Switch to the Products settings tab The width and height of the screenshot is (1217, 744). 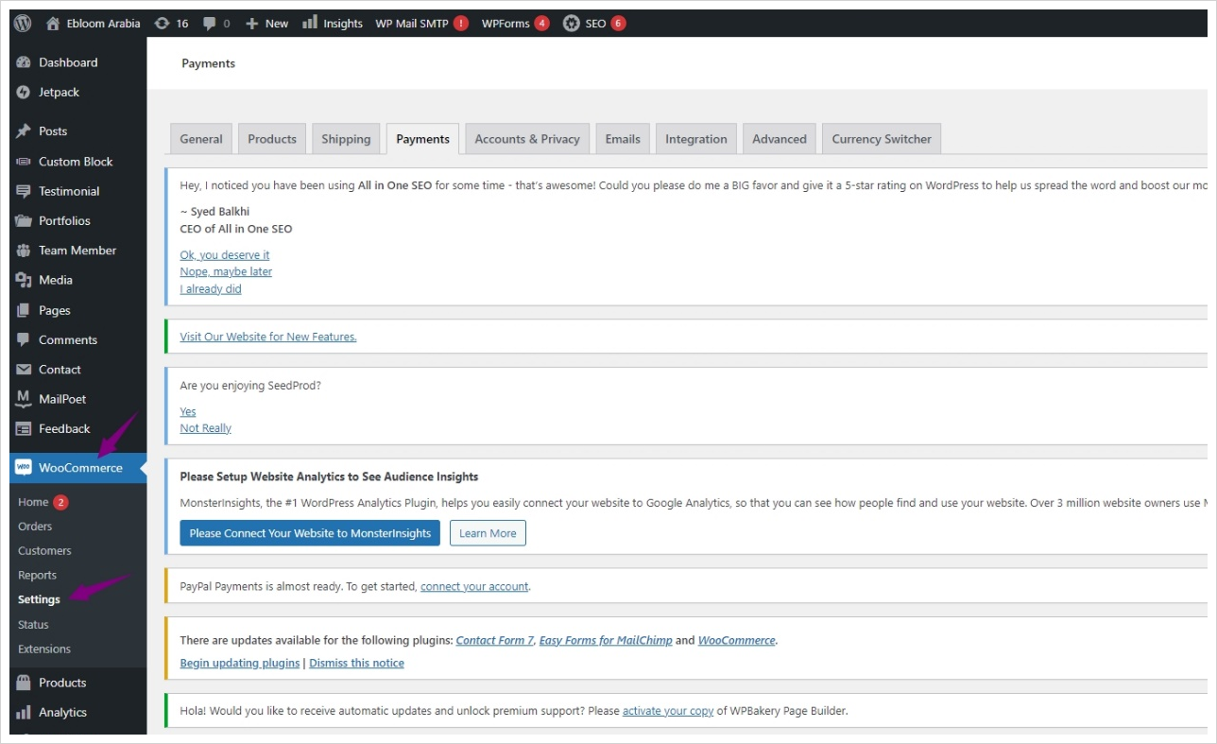click(272, 139)
